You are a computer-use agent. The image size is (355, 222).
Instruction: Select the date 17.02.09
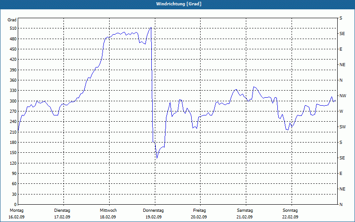[x=62, y=217]
